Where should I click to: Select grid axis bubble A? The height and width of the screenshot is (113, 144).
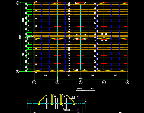click(17, 71)
